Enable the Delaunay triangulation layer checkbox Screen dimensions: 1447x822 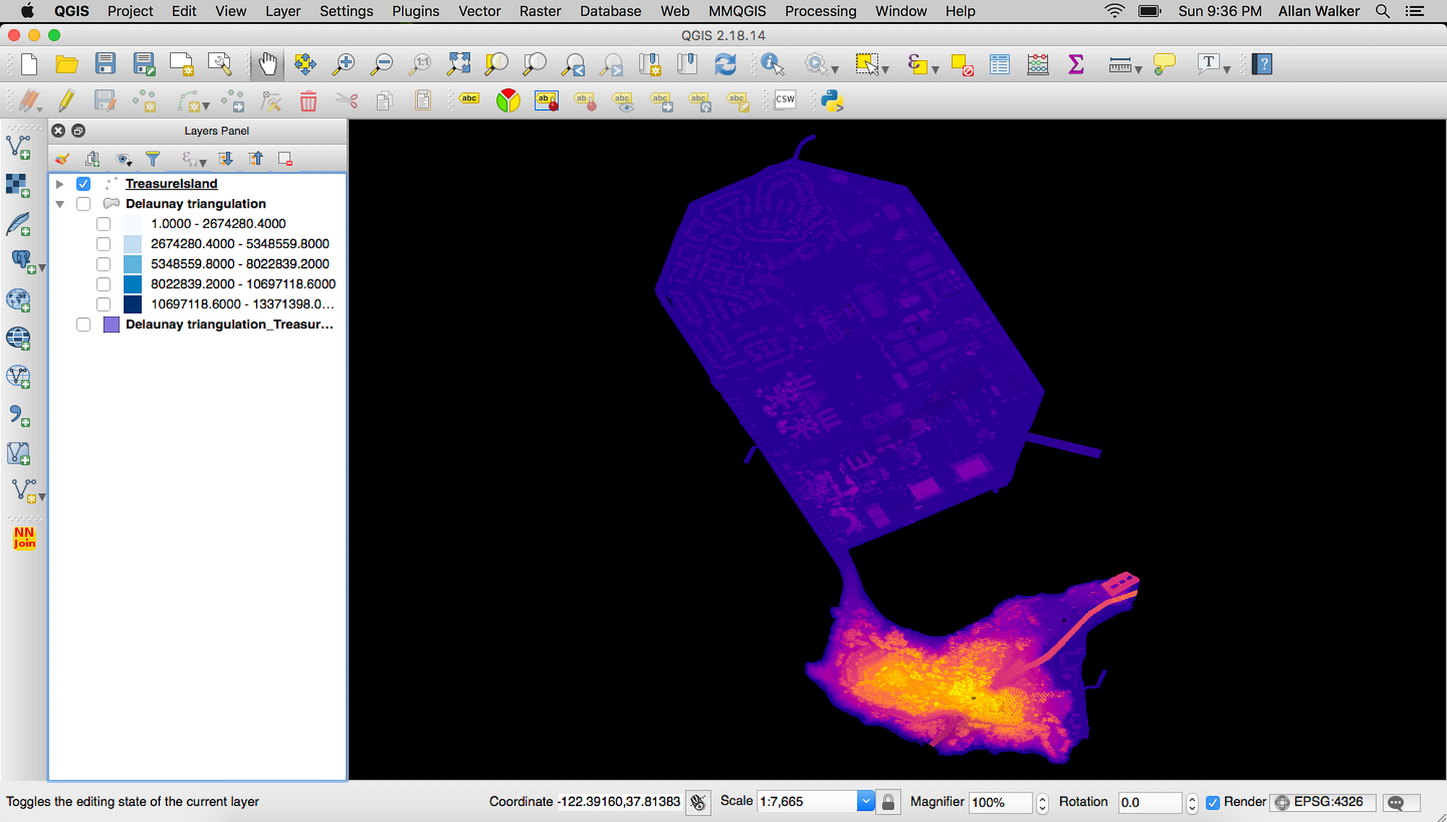click(x=83, y=204)
